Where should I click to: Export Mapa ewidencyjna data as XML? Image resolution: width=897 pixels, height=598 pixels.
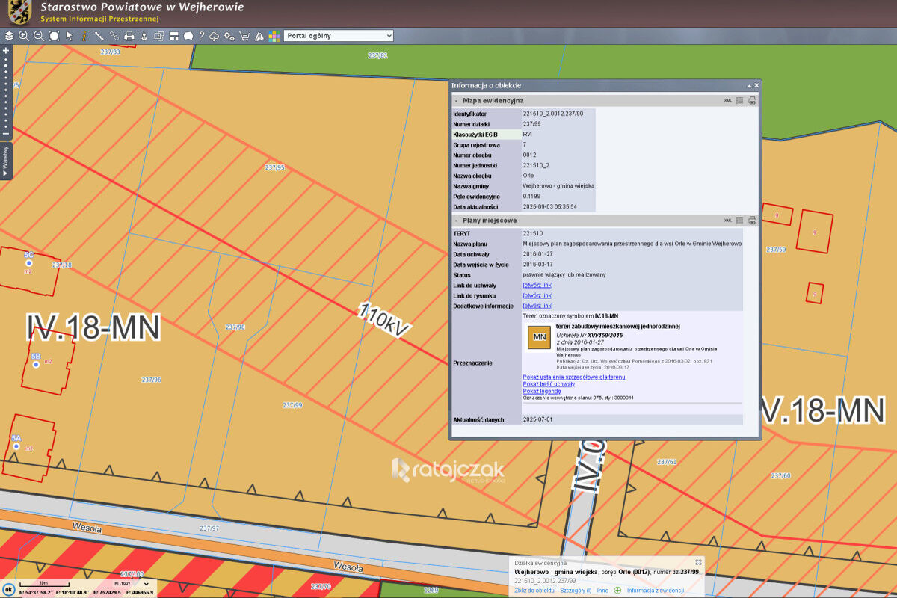(727, 100)
